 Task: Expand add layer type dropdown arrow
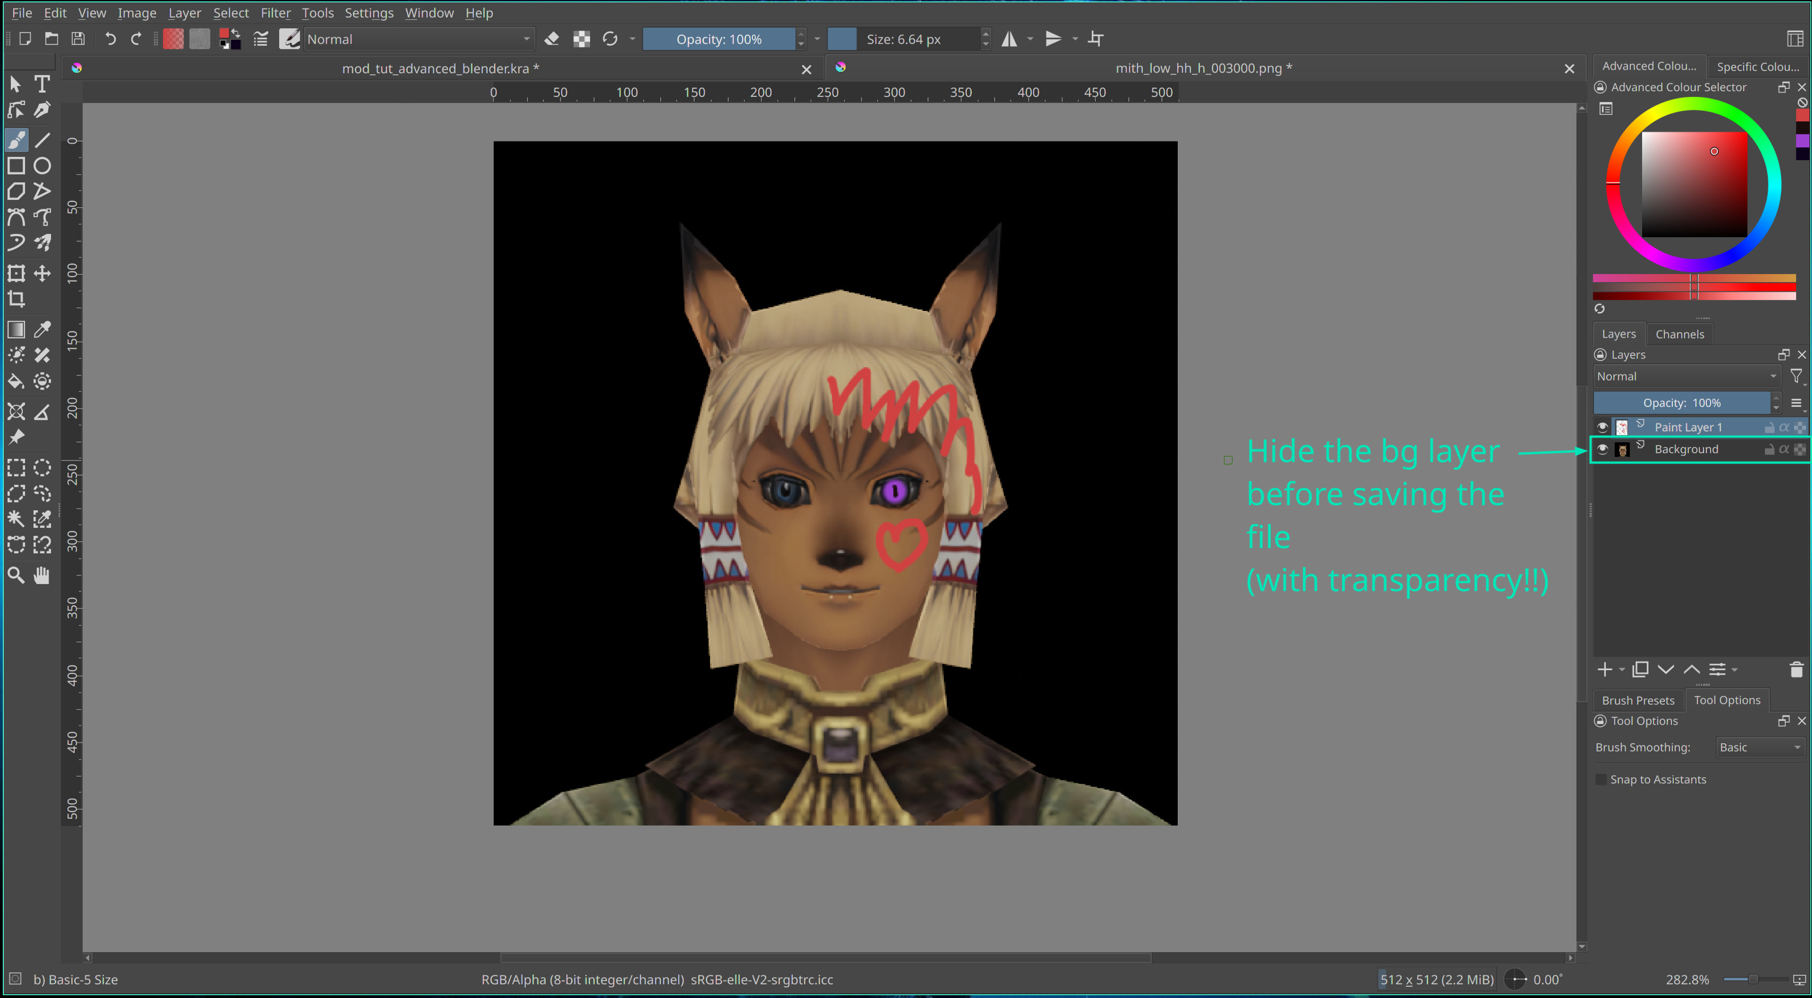tap(1621, 670)
